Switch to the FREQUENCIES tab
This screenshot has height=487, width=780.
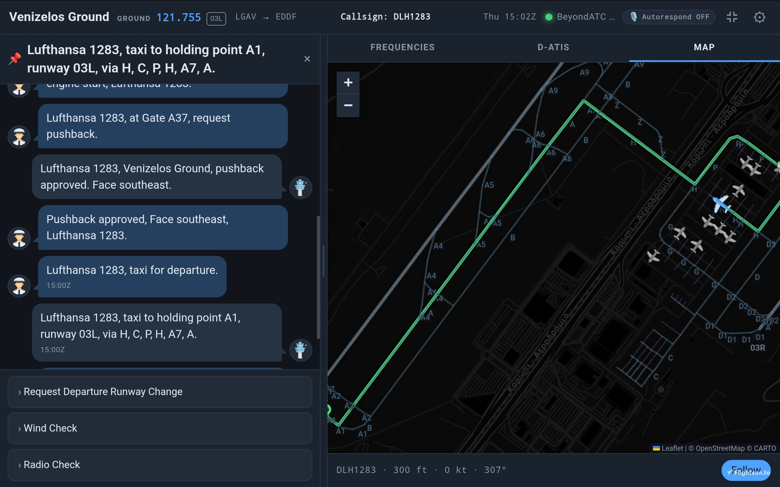coord(402,47)
